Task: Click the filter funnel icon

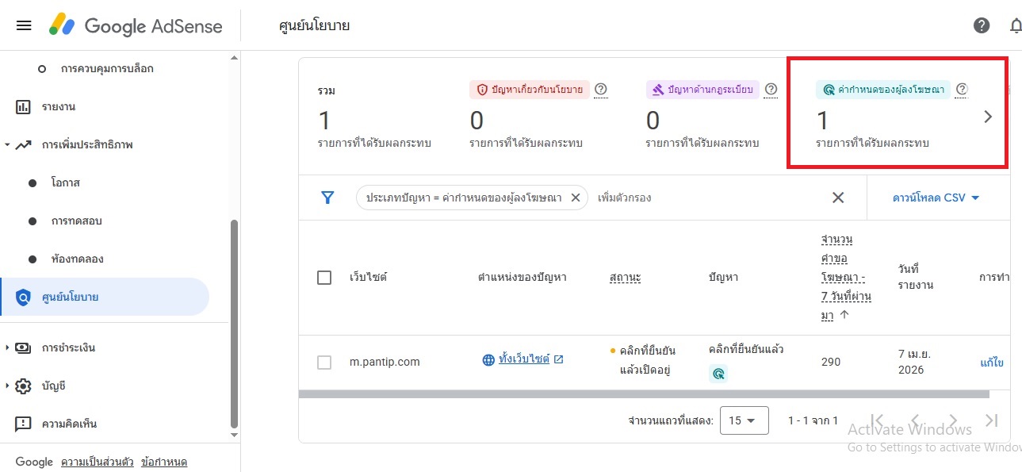Action: click(327, 198)
